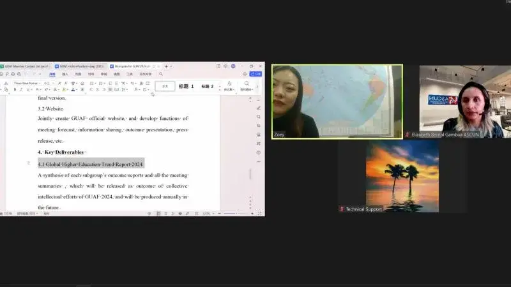Select Elizabeth Bernal Gamboa ASCUN video
This screenshot has height=287, width=511.
(x=465, y=101)
